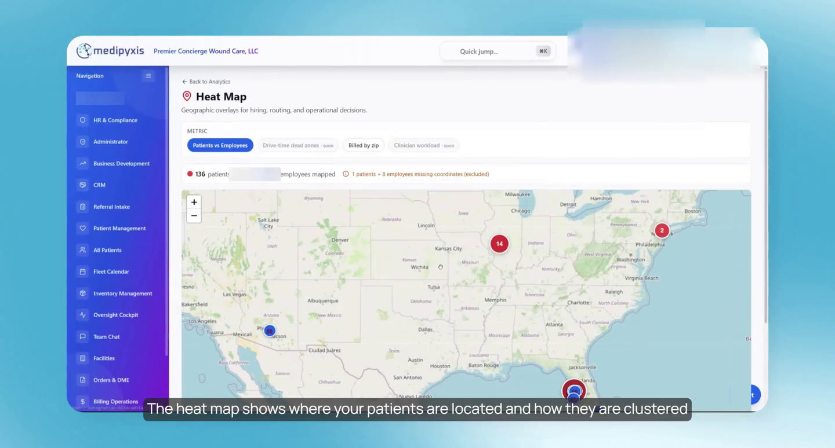Click the Facilities building icon

(83, 358)
